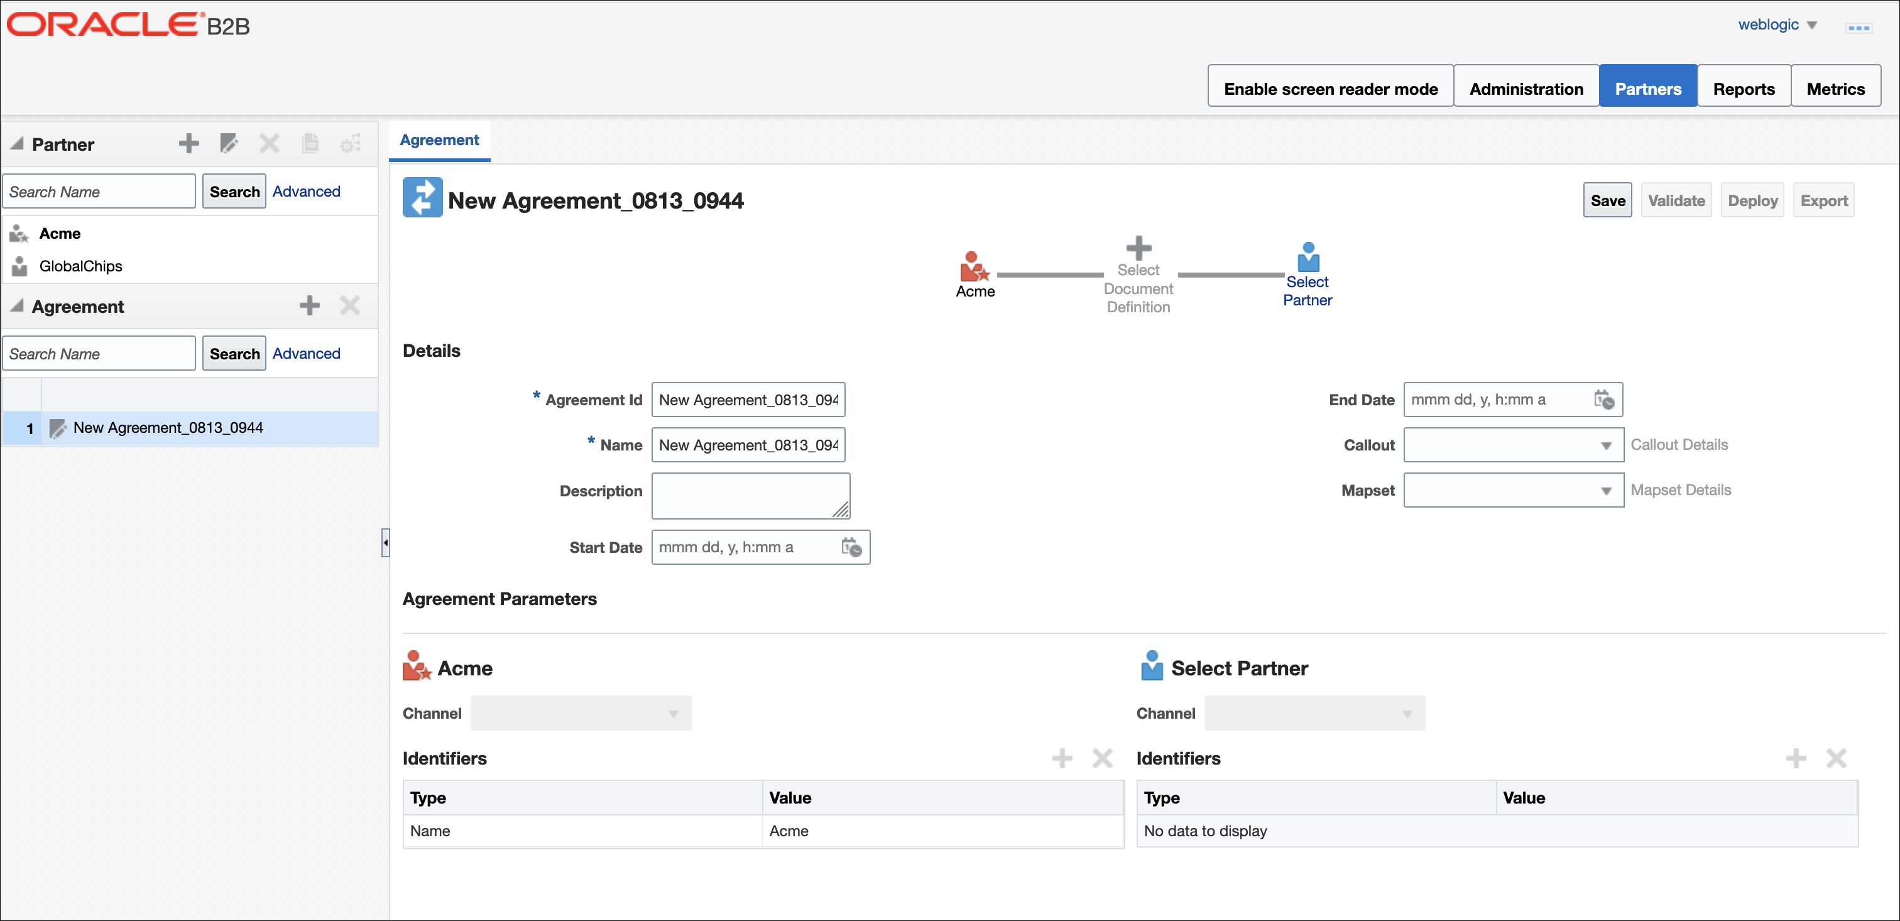
Task: Select the Agreement tab
Action: coord(440,140)
